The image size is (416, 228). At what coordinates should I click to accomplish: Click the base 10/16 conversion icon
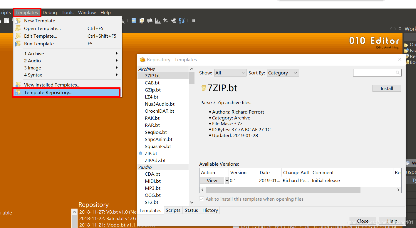(182, 20)
